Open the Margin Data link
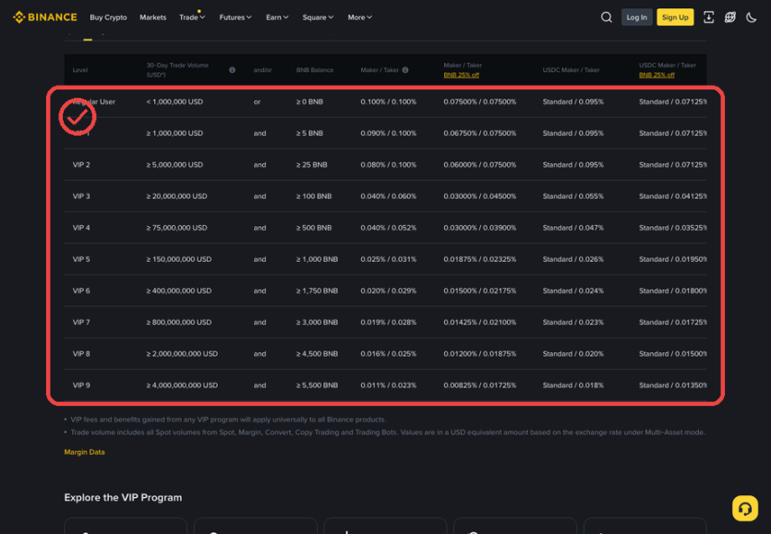The height and width of the screenshot is (534, 771). tap(84, 452)
